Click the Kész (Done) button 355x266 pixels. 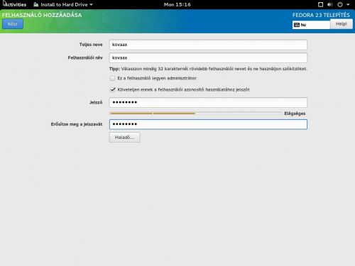[x=13, y=24]
